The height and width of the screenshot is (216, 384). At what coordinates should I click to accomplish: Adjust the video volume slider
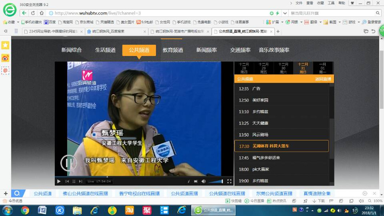tap(216, 181)
